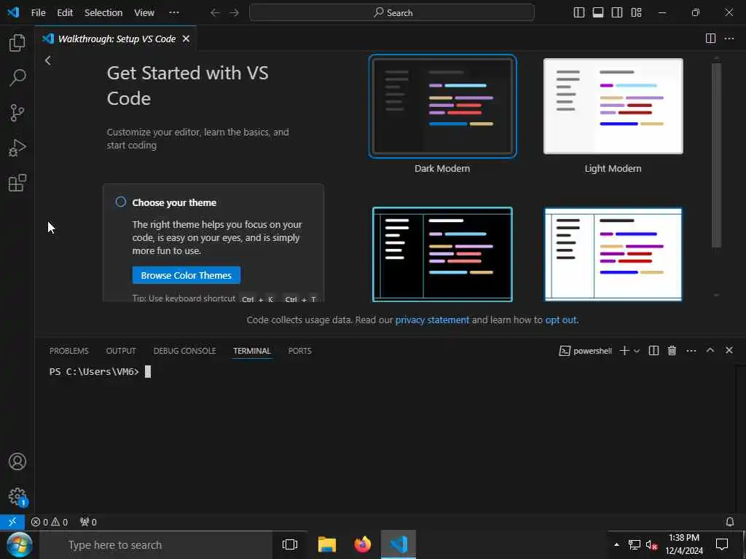Open the File menu
746x559 pixels.
(x=38, y=13)
